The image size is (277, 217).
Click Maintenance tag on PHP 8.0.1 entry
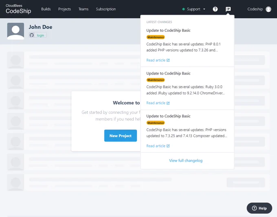pos(156,37)
